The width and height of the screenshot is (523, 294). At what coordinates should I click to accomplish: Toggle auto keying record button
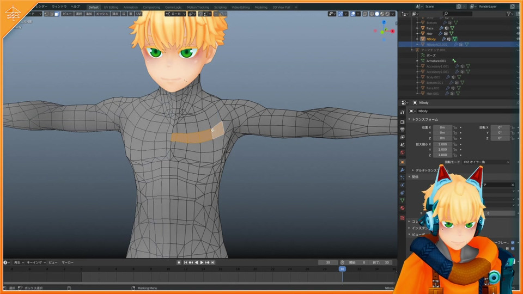tap(179, 262)
